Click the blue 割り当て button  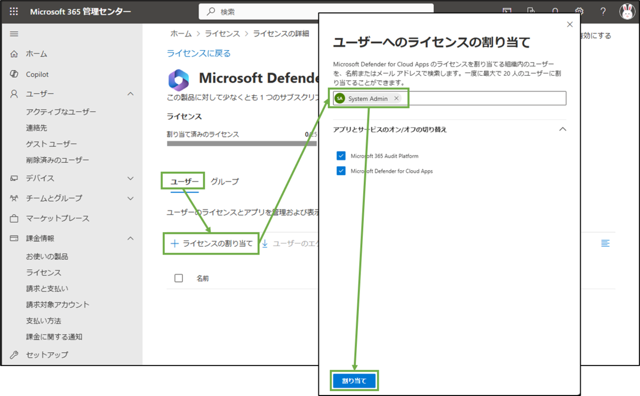point(354,381)
